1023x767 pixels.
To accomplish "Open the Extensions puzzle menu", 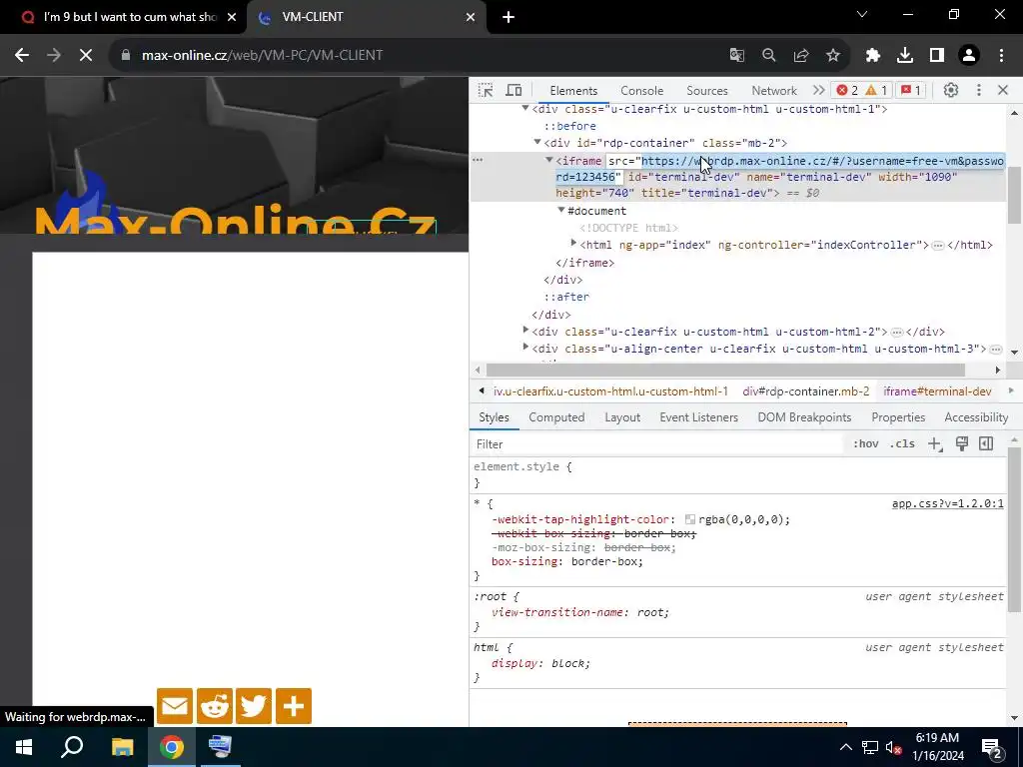I will [x=873, y=56].
